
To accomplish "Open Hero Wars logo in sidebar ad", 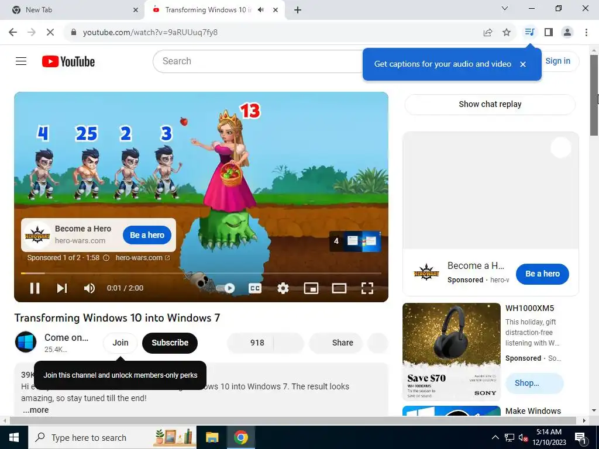I will (426, 274).
